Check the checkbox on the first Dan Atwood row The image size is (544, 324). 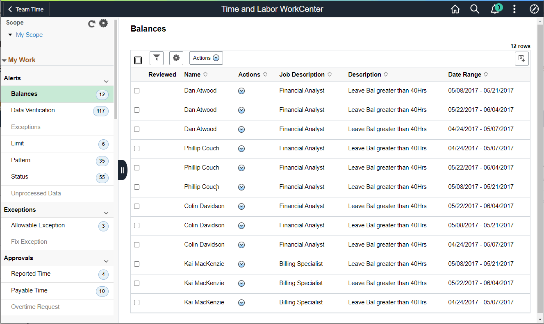pos(137,91)
